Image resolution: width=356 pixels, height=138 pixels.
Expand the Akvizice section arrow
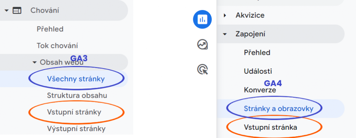pyautogui.click(x=225, y=15)
